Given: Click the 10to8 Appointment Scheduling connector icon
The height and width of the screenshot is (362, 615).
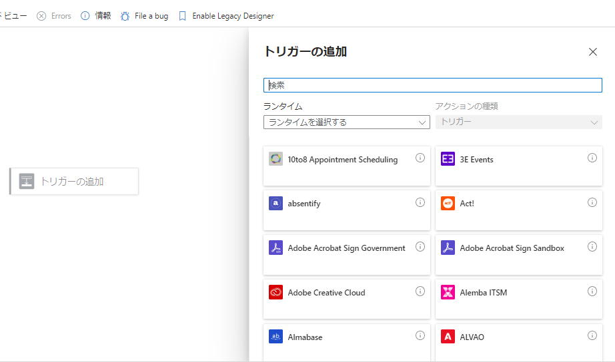Looking at the screenshot, I should tap(276, 159).
